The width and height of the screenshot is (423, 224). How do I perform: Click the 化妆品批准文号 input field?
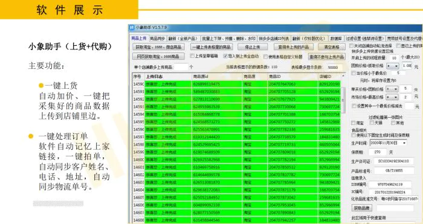399,199
